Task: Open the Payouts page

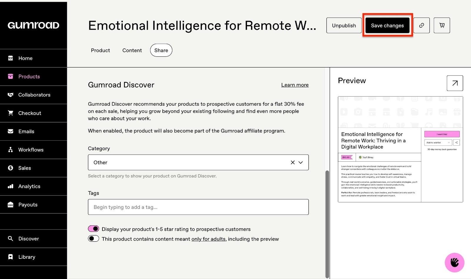Action: pos(34,205)
